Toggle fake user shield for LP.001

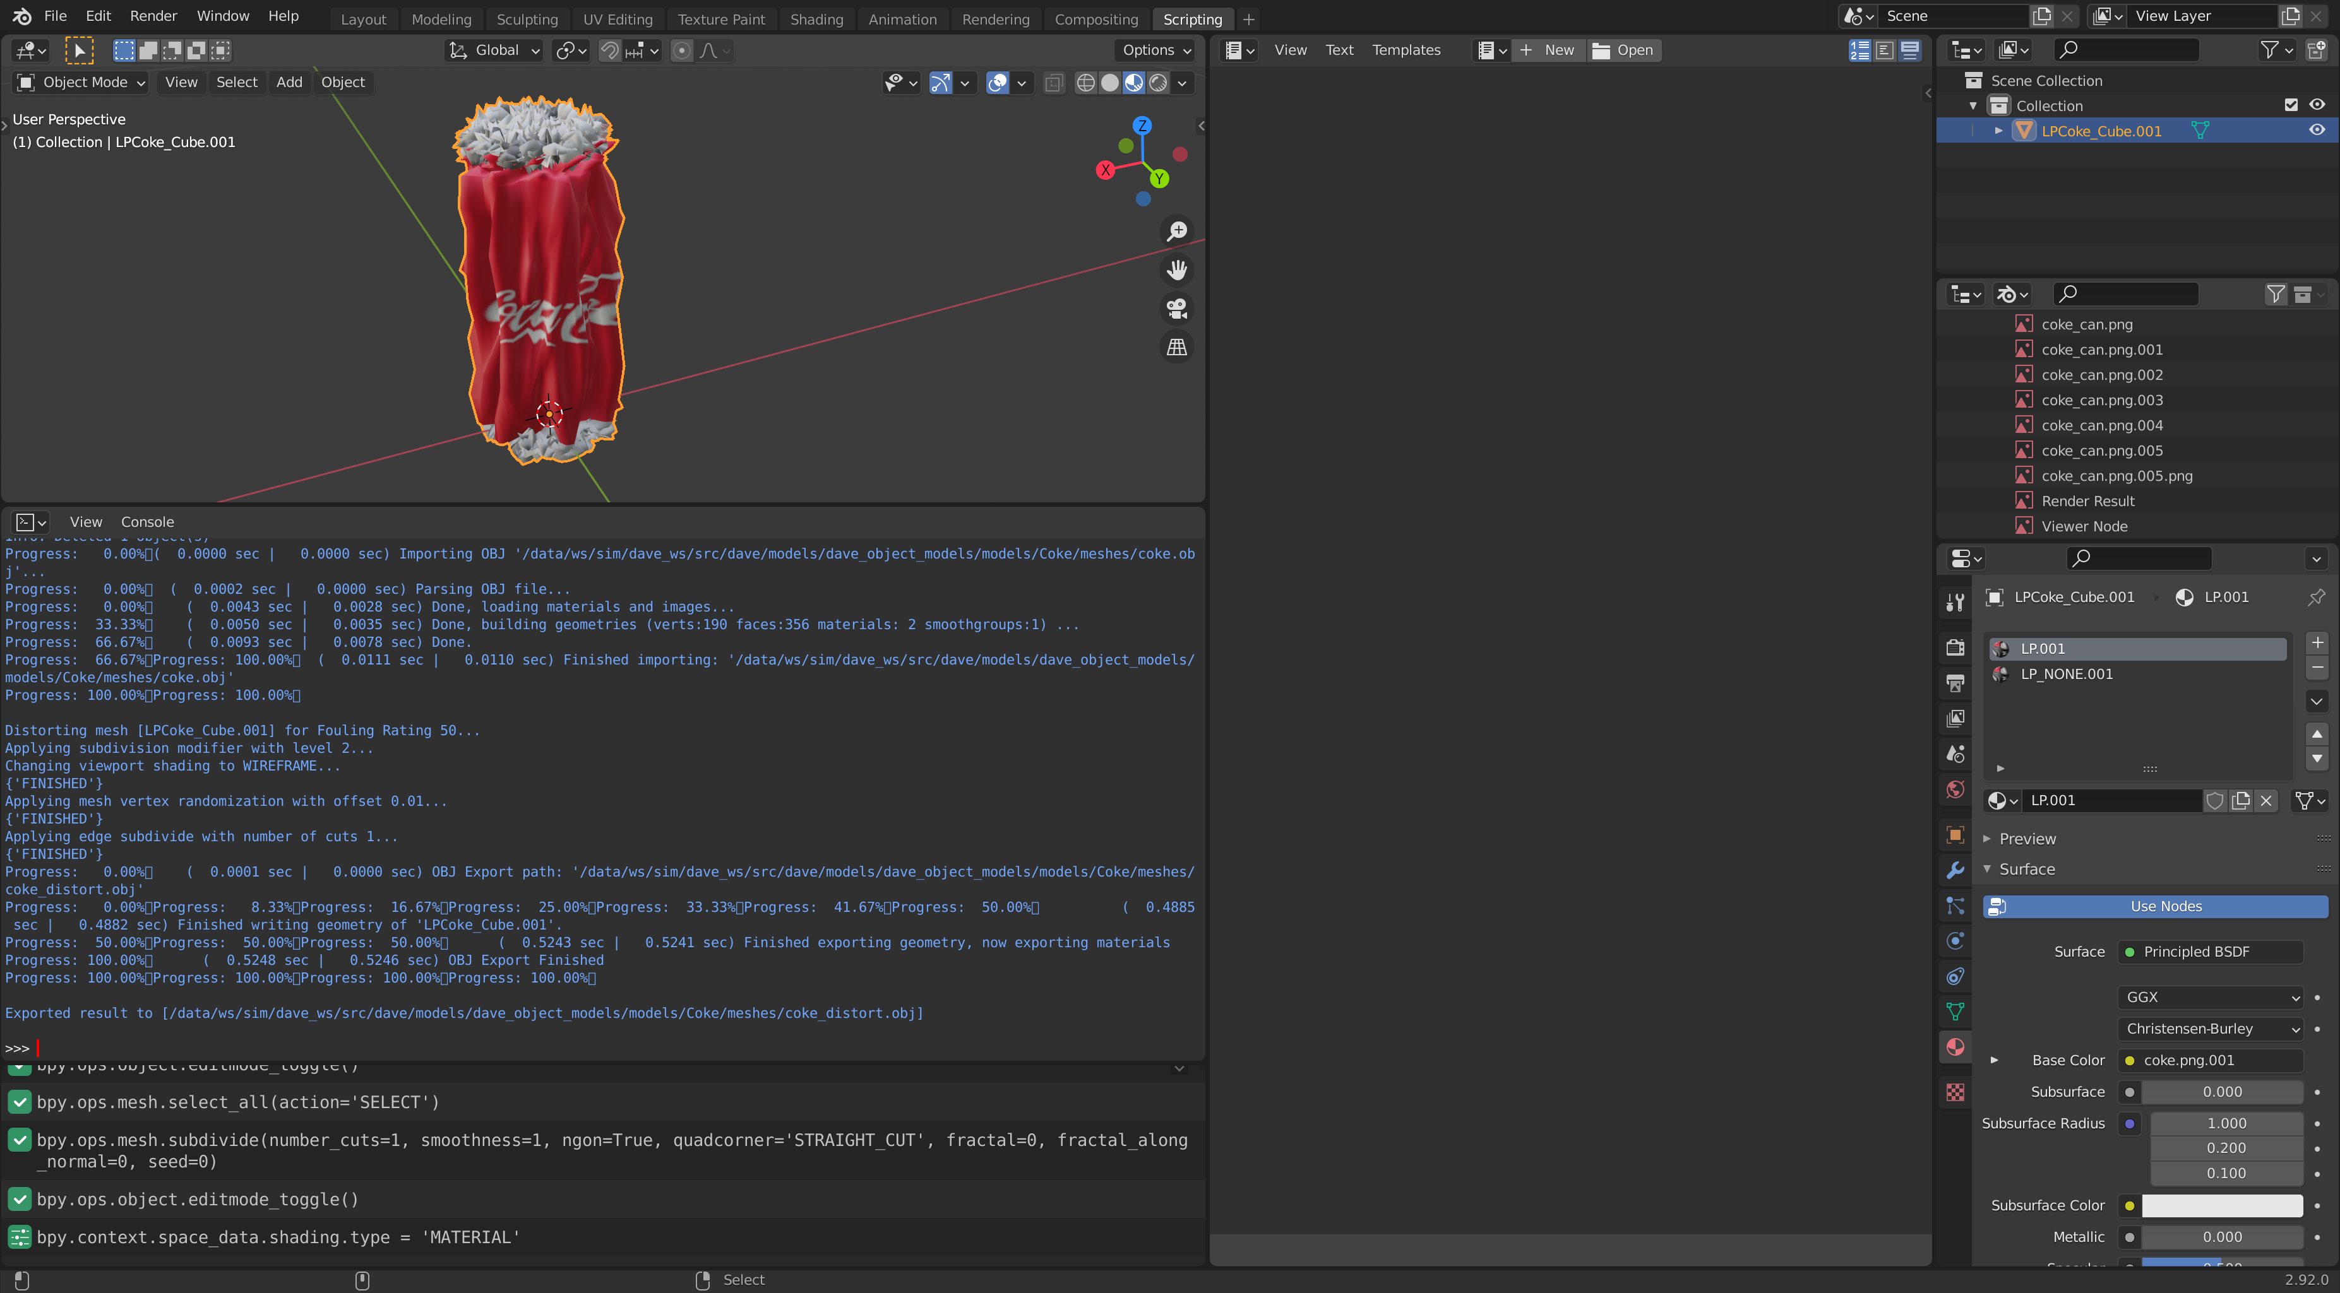[2216, 800]
